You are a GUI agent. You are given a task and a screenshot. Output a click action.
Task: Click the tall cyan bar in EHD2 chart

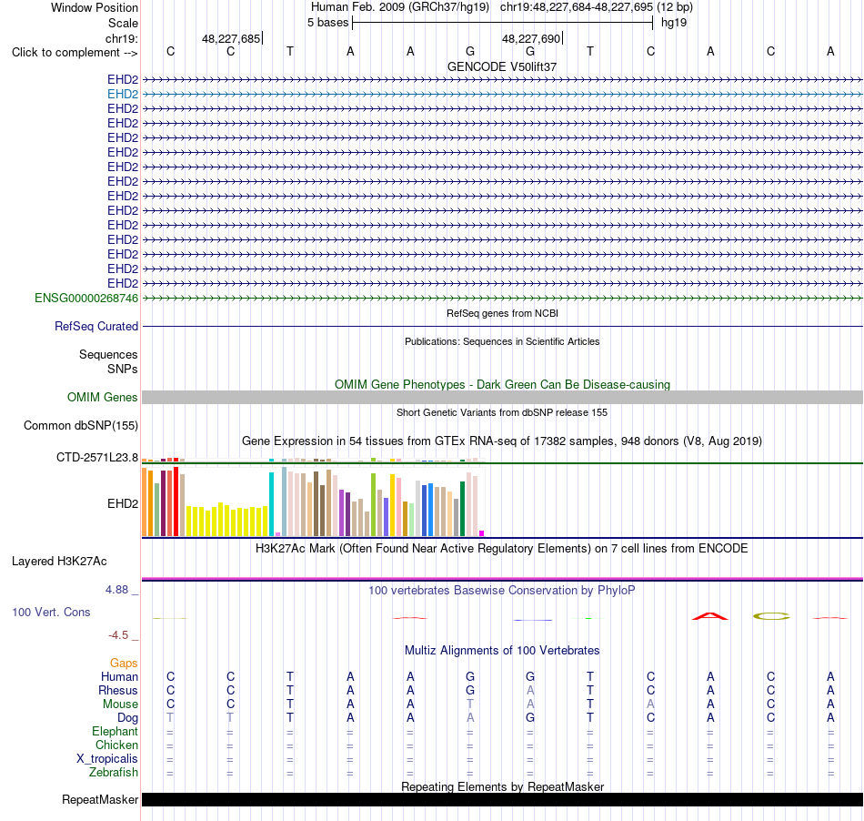click(271, 504)
